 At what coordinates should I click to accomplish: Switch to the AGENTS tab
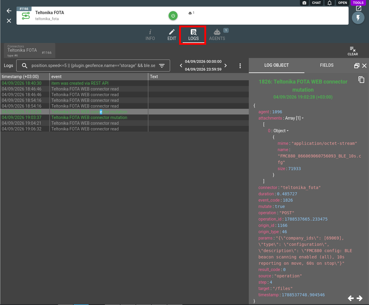(217, 35)
